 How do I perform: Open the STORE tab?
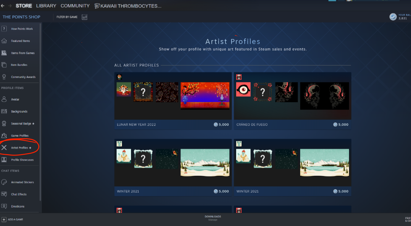point(24,6)
